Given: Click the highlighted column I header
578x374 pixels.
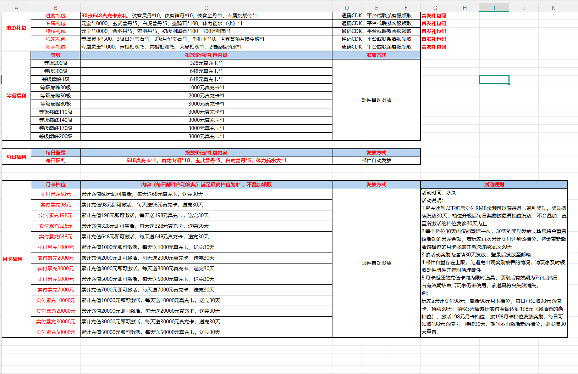Looking at the screenshot, I should [x=494, y=8].
